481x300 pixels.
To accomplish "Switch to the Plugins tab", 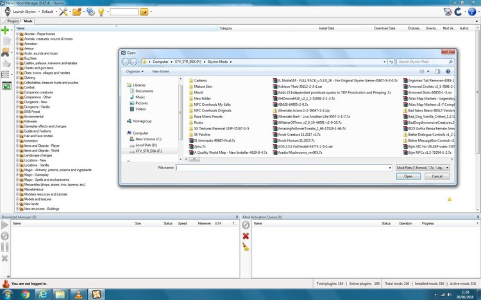I will coord(12,21).
